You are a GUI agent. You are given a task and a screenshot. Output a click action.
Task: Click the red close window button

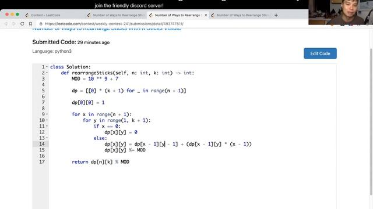click(7, 15)
